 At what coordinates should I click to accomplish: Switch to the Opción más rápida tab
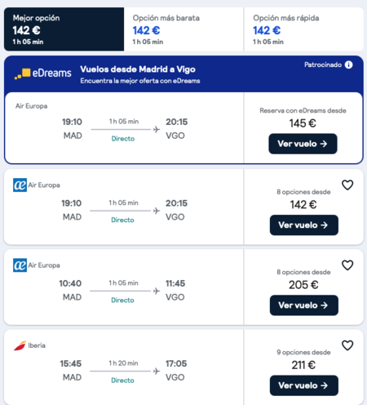tap(304, 29)
